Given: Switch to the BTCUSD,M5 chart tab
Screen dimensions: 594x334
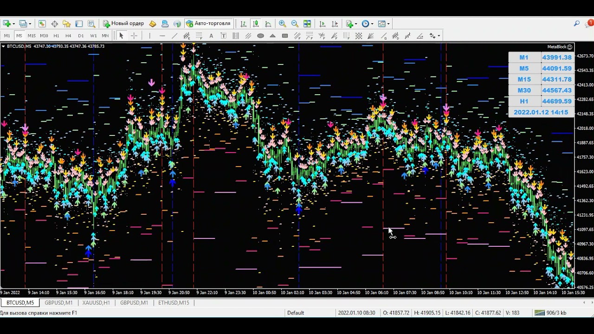Looking at the screenshot, I should coord(20,302).
